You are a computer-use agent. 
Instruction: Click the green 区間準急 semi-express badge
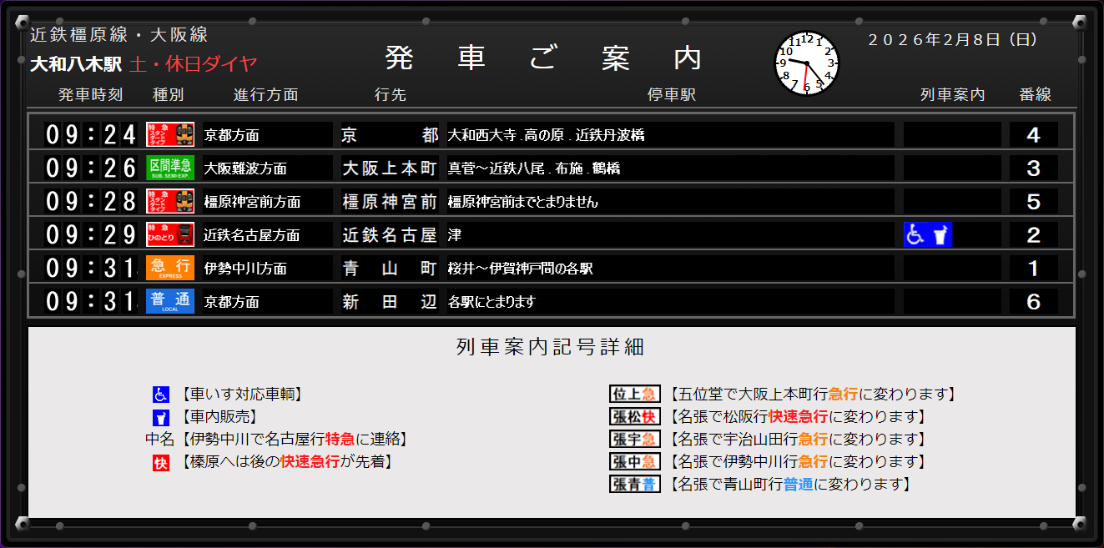coord(170,168)
